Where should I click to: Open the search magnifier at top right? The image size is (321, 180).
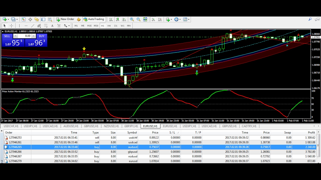coord(310,19)
